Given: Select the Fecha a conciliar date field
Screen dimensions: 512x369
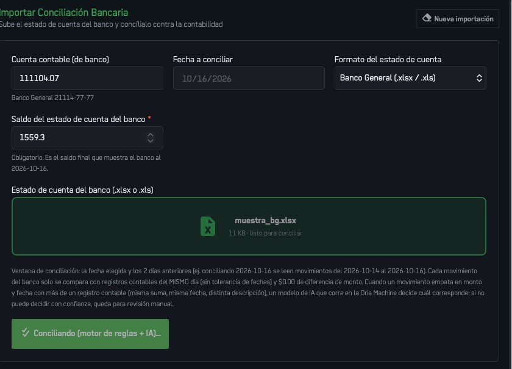Looking at the screenshot, I should coord(249,78).
